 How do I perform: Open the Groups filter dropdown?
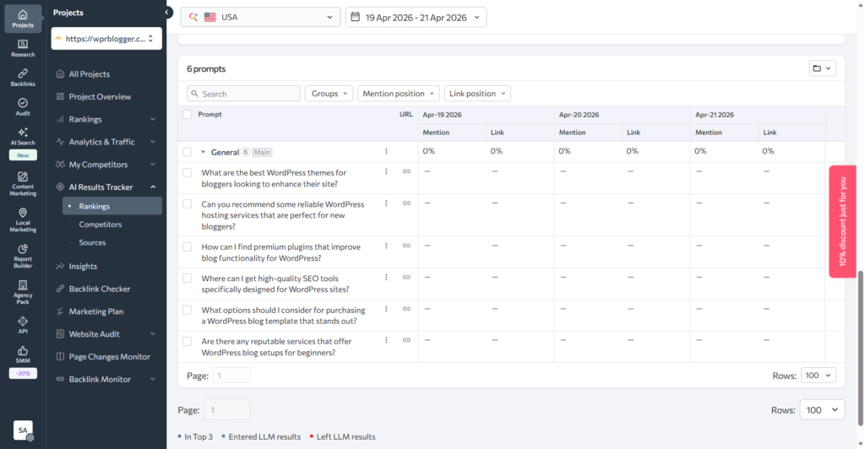point(329,94)
